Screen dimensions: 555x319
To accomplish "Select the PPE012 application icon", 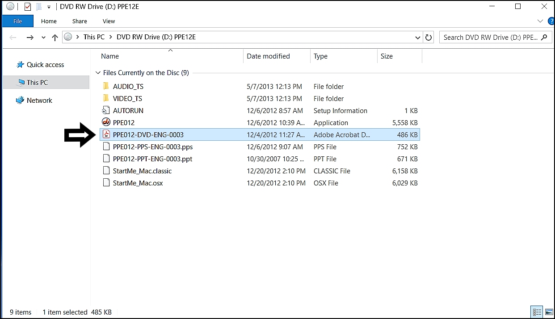I will click(x=106, y=122).
